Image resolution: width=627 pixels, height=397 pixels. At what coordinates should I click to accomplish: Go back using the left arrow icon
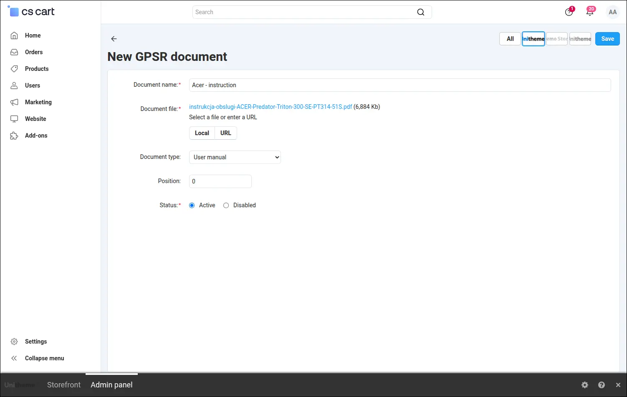114,39
